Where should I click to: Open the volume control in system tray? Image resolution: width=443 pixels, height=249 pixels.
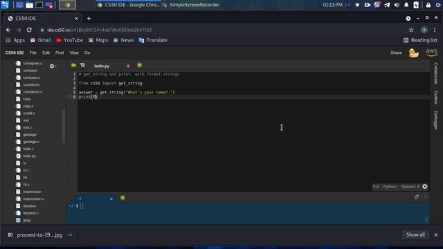pyautogui.click(x=397, y=5)
